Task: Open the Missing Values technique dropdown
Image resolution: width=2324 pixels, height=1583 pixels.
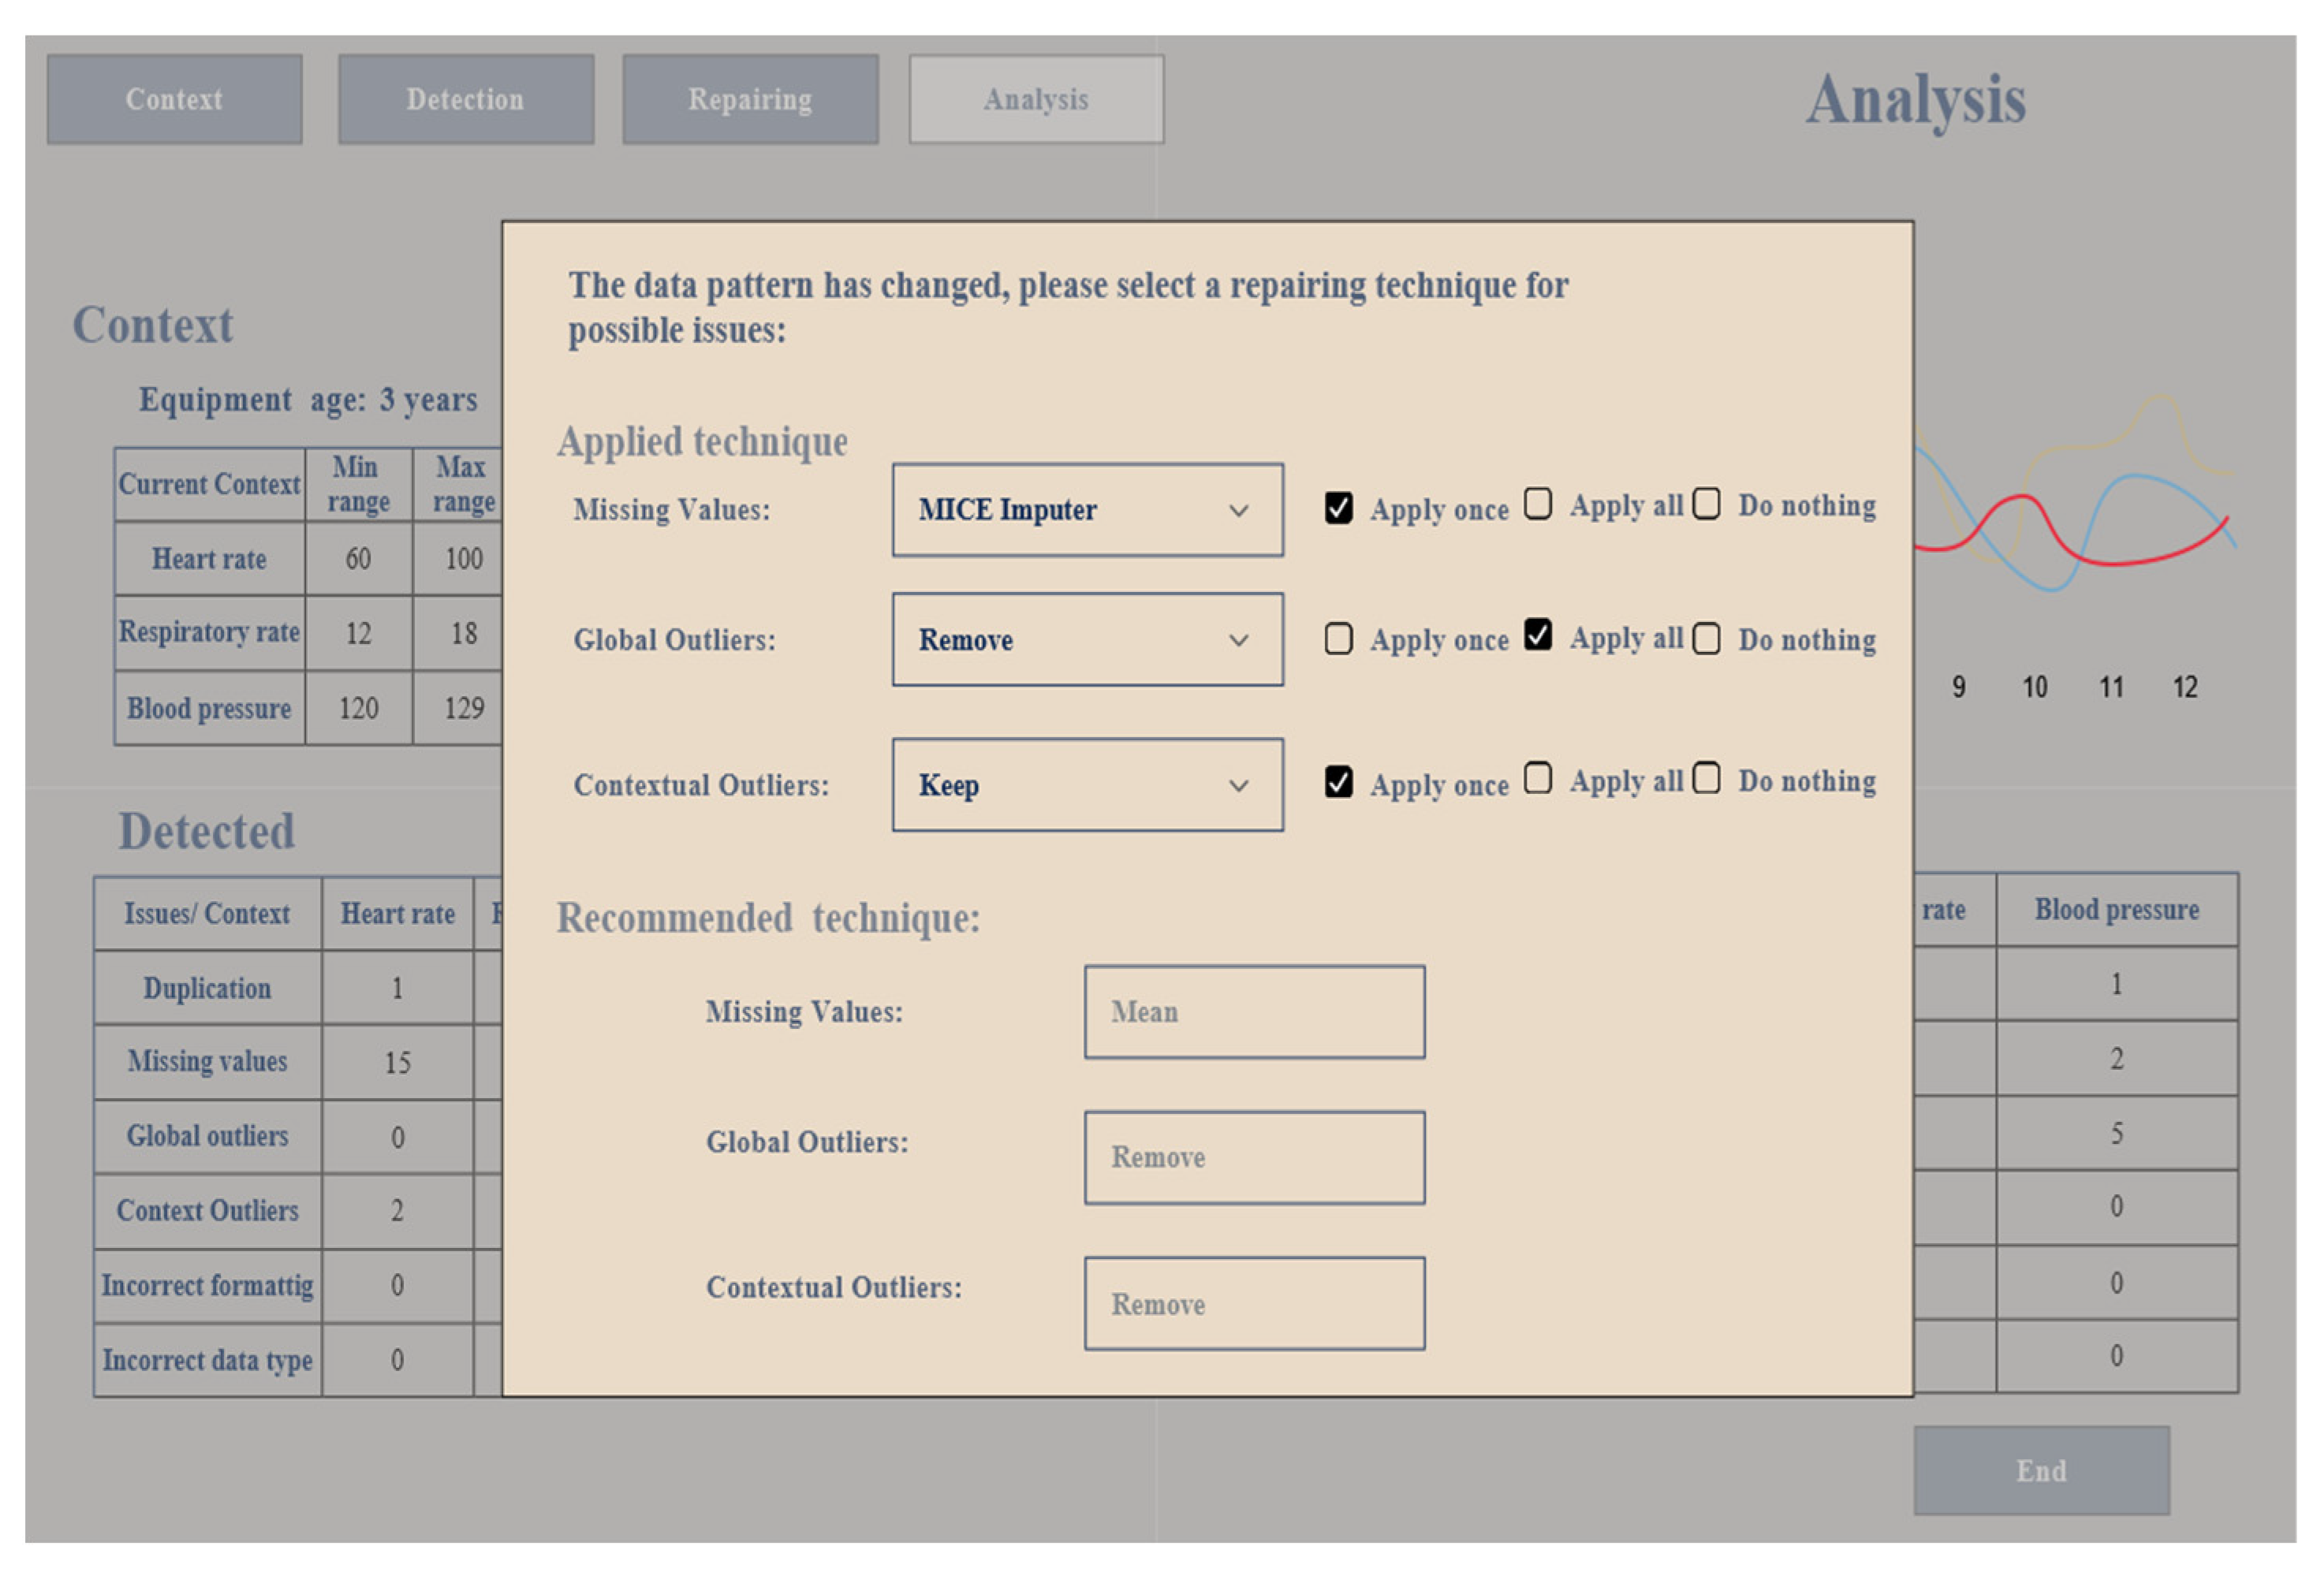Action: pyautogui.click(x=1087, y=510)
